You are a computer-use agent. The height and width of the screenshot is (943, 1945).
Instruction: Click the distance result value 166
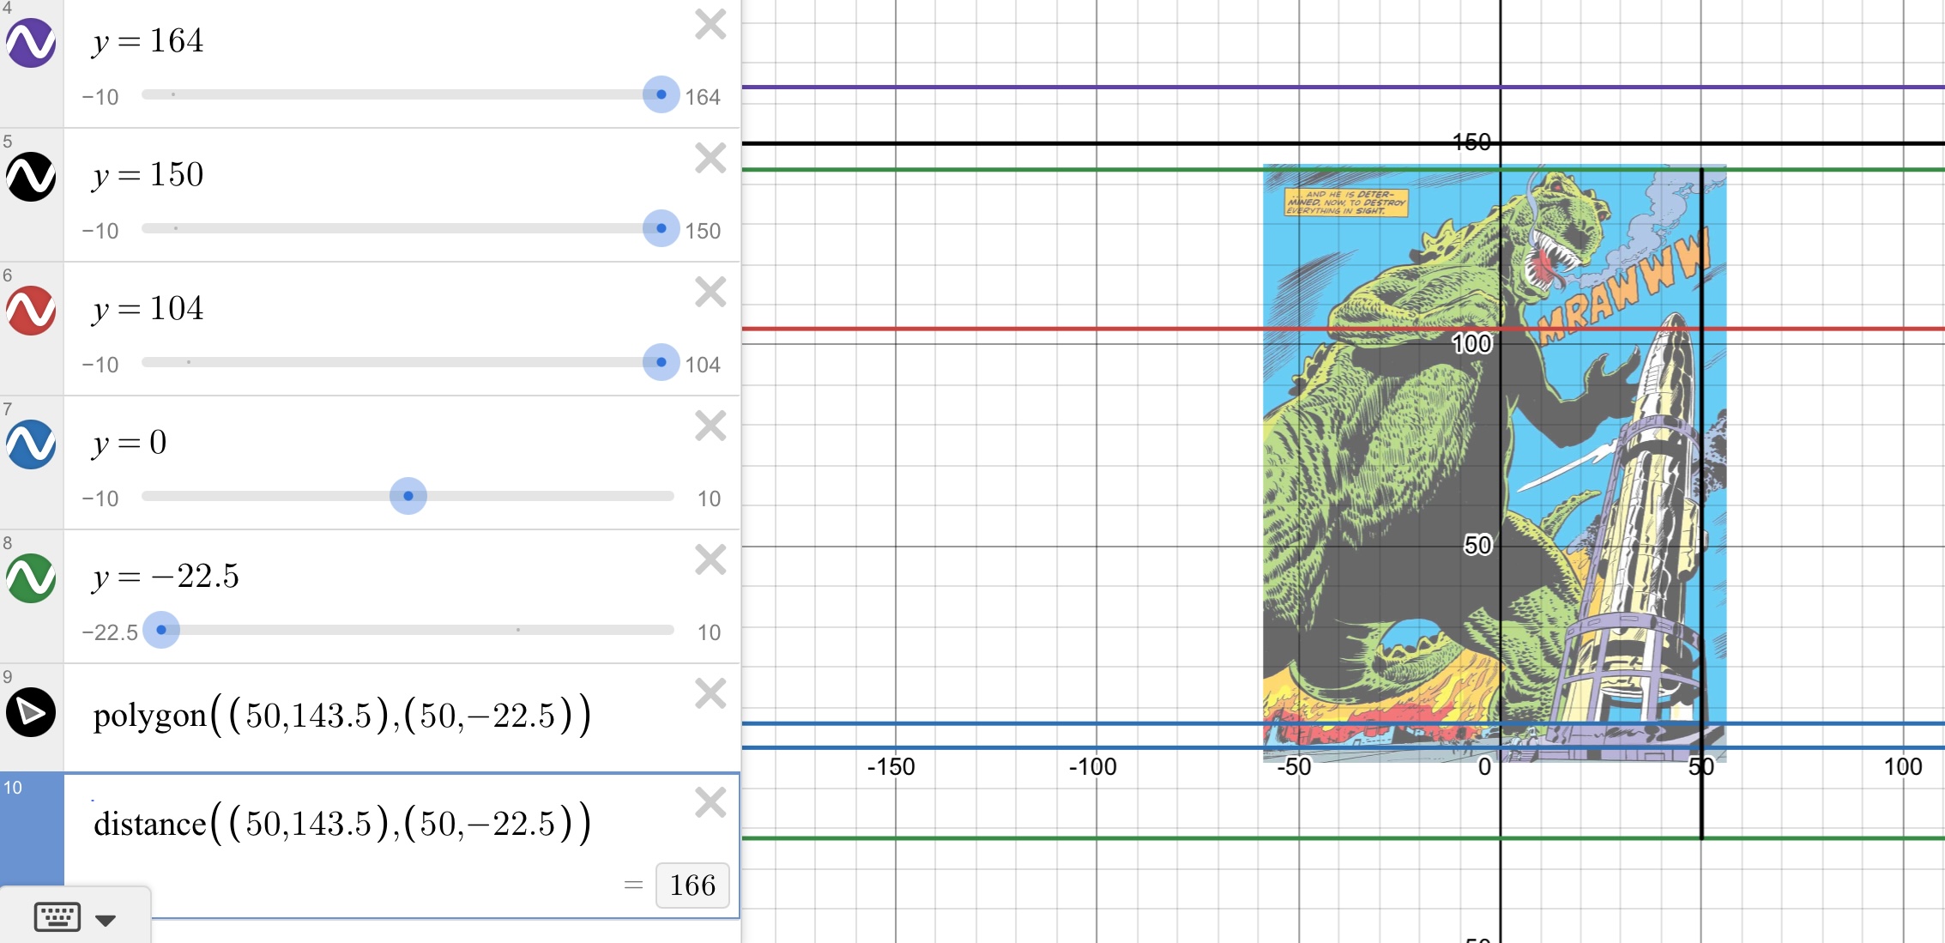pyautogui.click(x=692, y=886)
